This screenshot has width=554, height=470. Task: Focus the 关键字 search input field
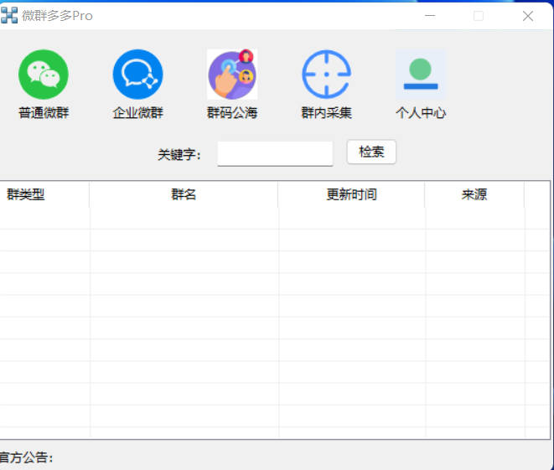275,153
